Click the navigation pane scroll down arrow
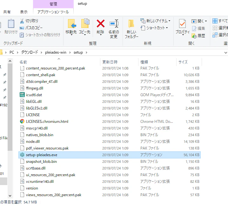The image size is (228, 206). [x=10, y=196]
